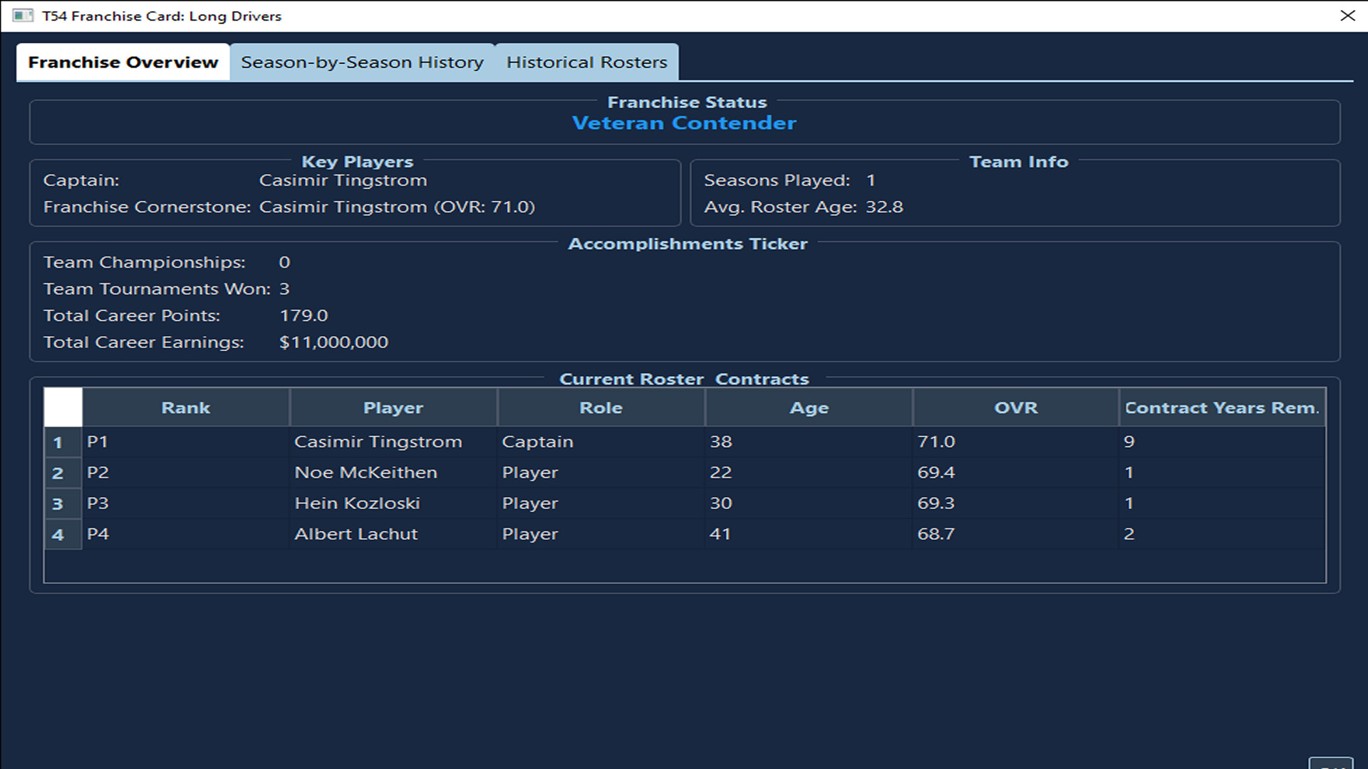Select the row for Noe McKeithen
1368x769 pixels.
[366, 472]
